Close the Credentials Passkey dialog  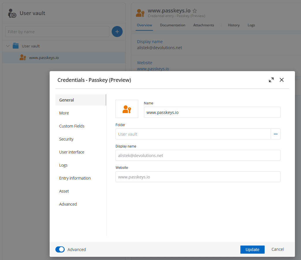[282, 80]
